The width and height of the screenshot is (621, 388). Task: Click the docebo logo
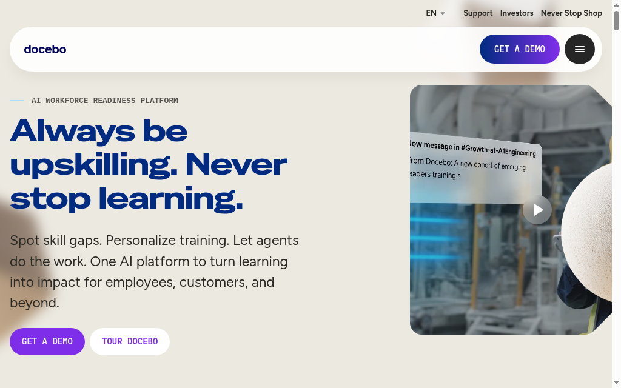[x=45, y=49]
